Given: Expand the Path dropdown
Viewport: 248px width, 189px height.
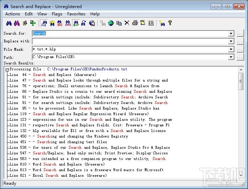Looking at the screenshot, I should coord(231,57).
